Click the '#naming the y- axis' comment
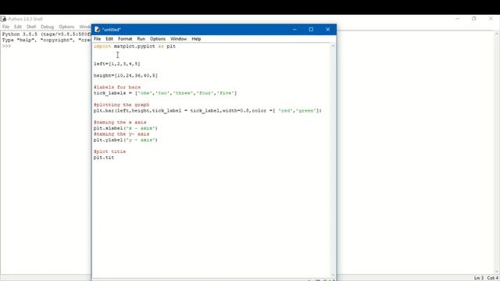 pos(122,133)
